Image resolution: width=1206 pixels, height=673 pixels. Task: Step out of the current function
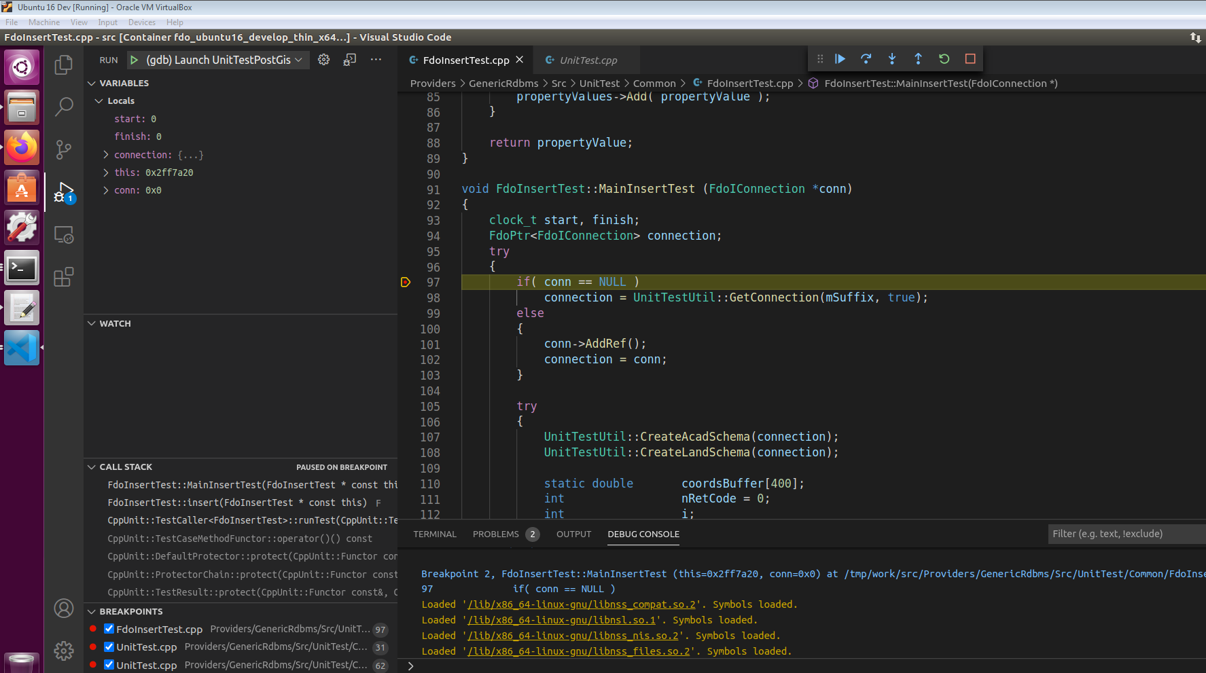point(918,59)
